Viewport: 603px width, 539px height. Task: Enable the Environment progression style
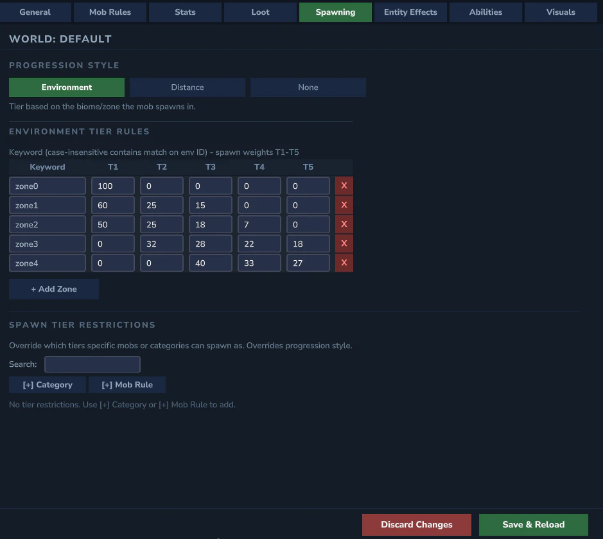66,87
